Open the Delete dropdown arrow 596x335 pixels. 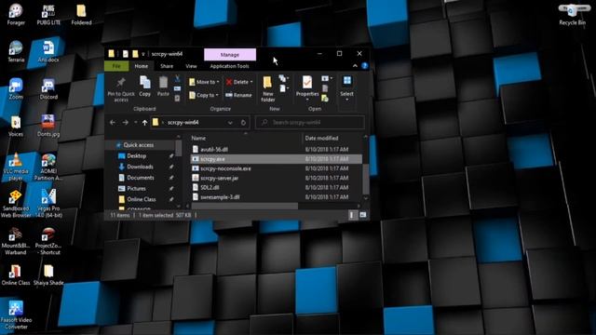point(251,82)
